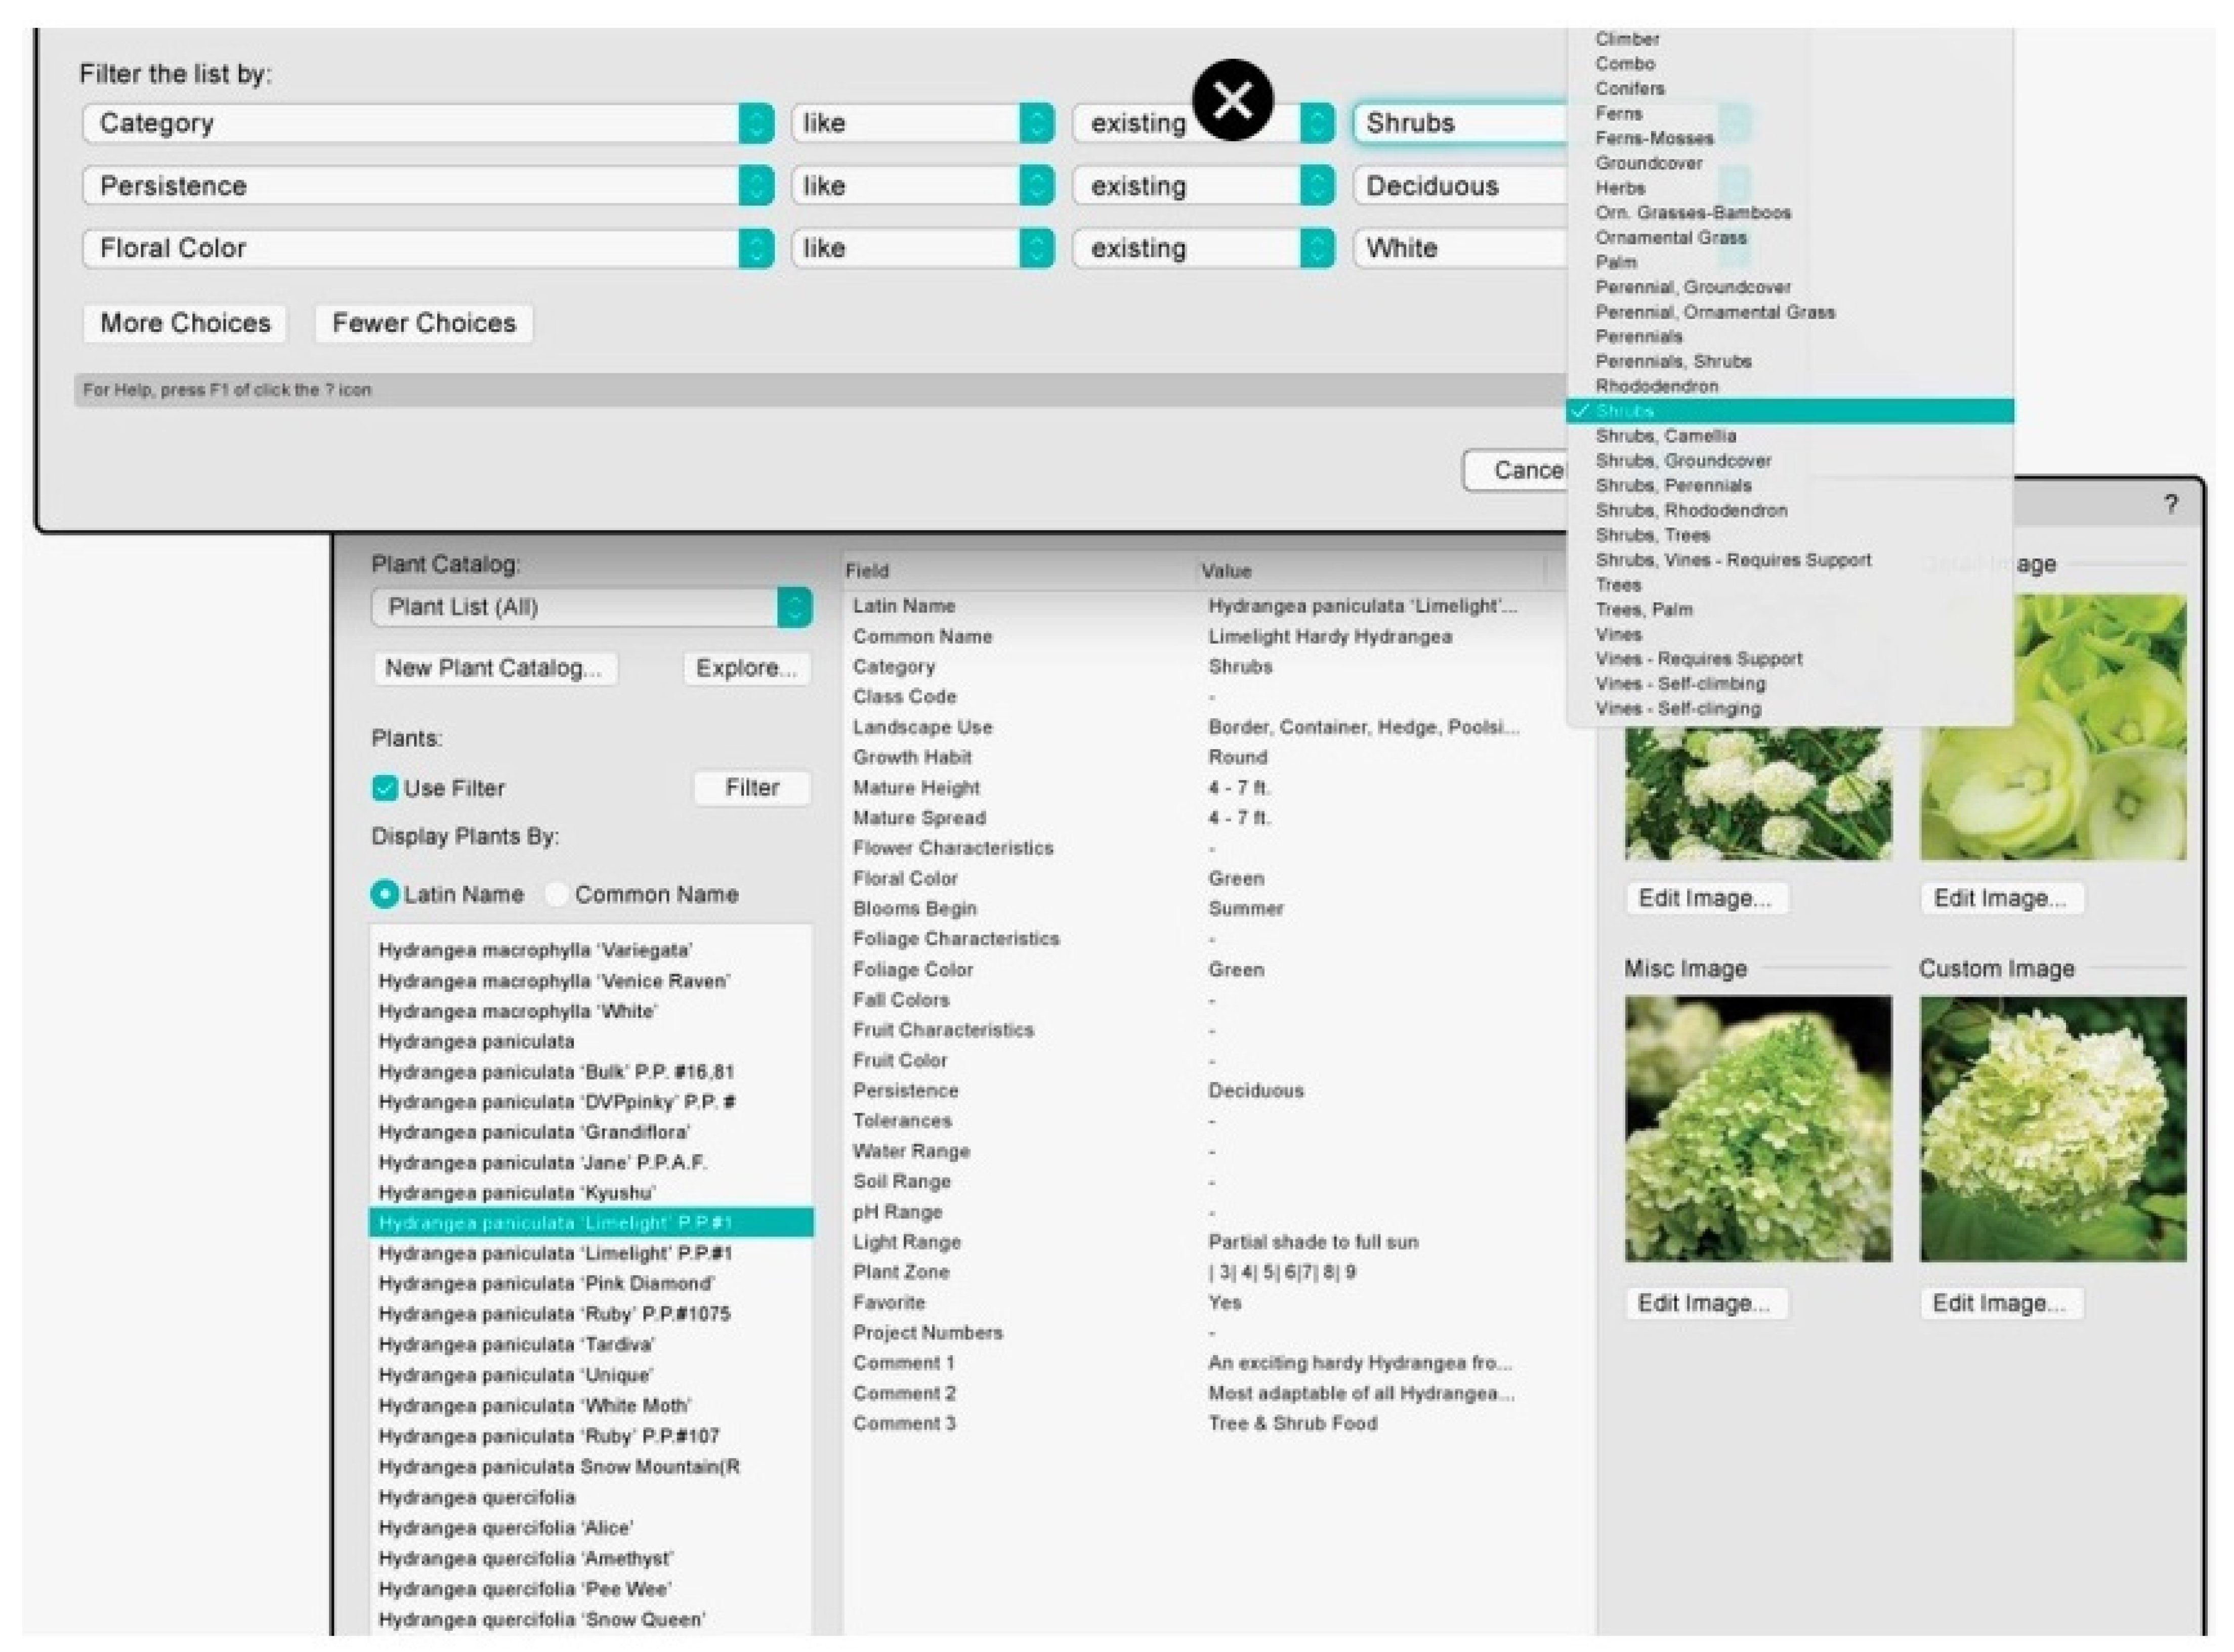Choose 'Shrubs, Camellia' from the list

click(x=1666, y=436)
